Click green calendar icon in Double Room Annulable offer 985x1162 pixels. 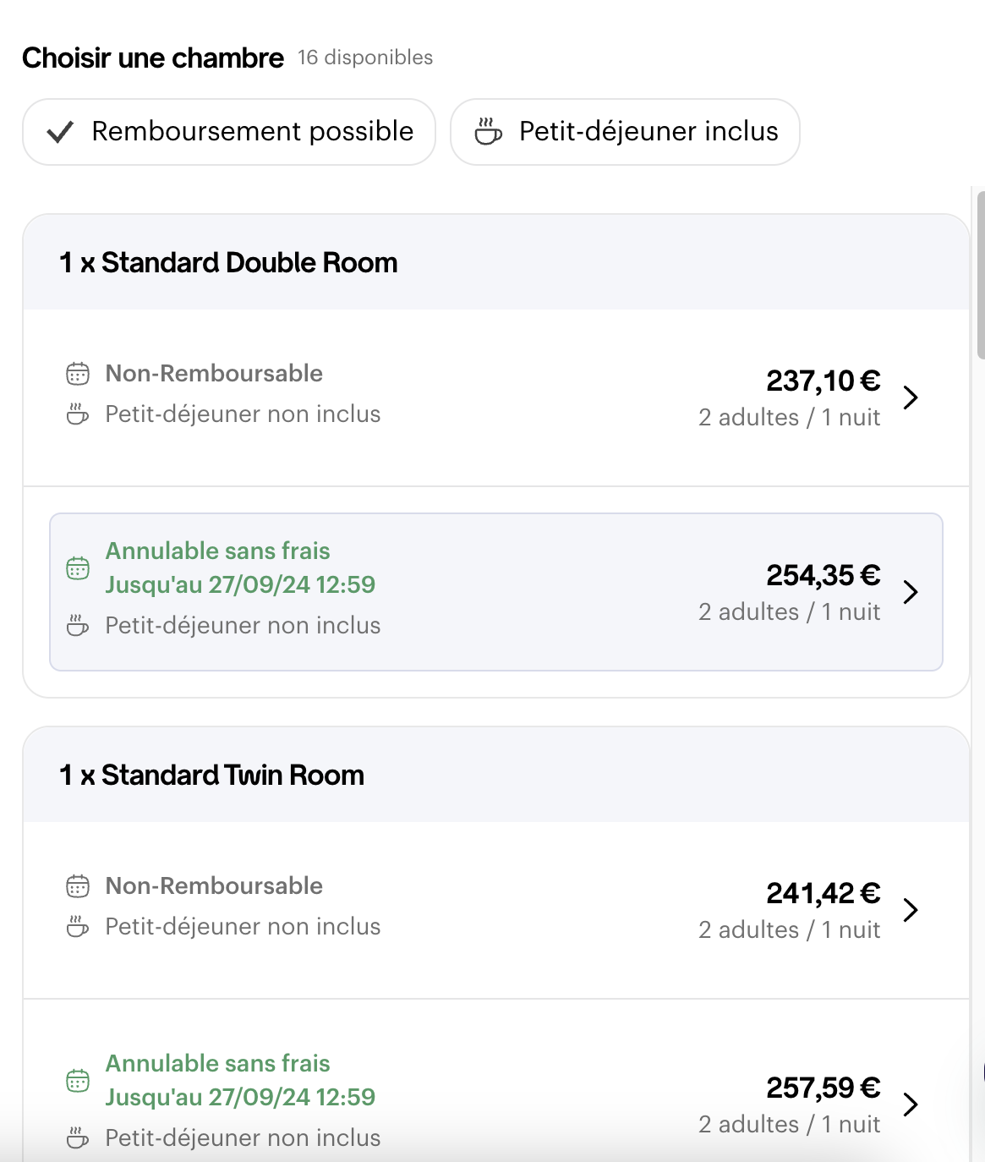pyautogui.click(x=78, y=568)
